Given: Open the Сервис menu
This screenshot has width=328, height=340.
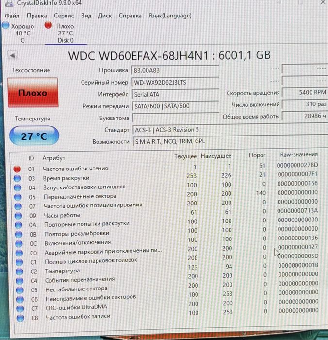Looking at the screenshot, I should click(x=64, y=16).
